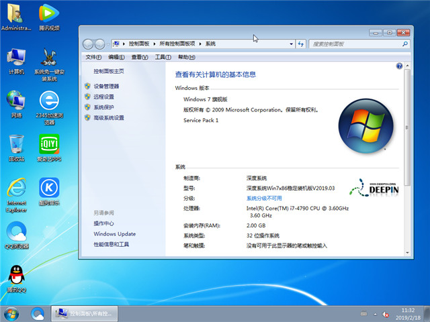
Task: Click the computer icon in address bar
Action: point(116,44)
